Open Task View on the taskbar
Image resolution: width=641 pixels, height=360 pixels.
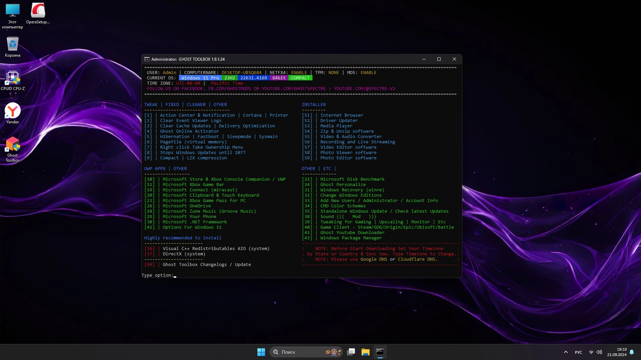click(351, 352)
